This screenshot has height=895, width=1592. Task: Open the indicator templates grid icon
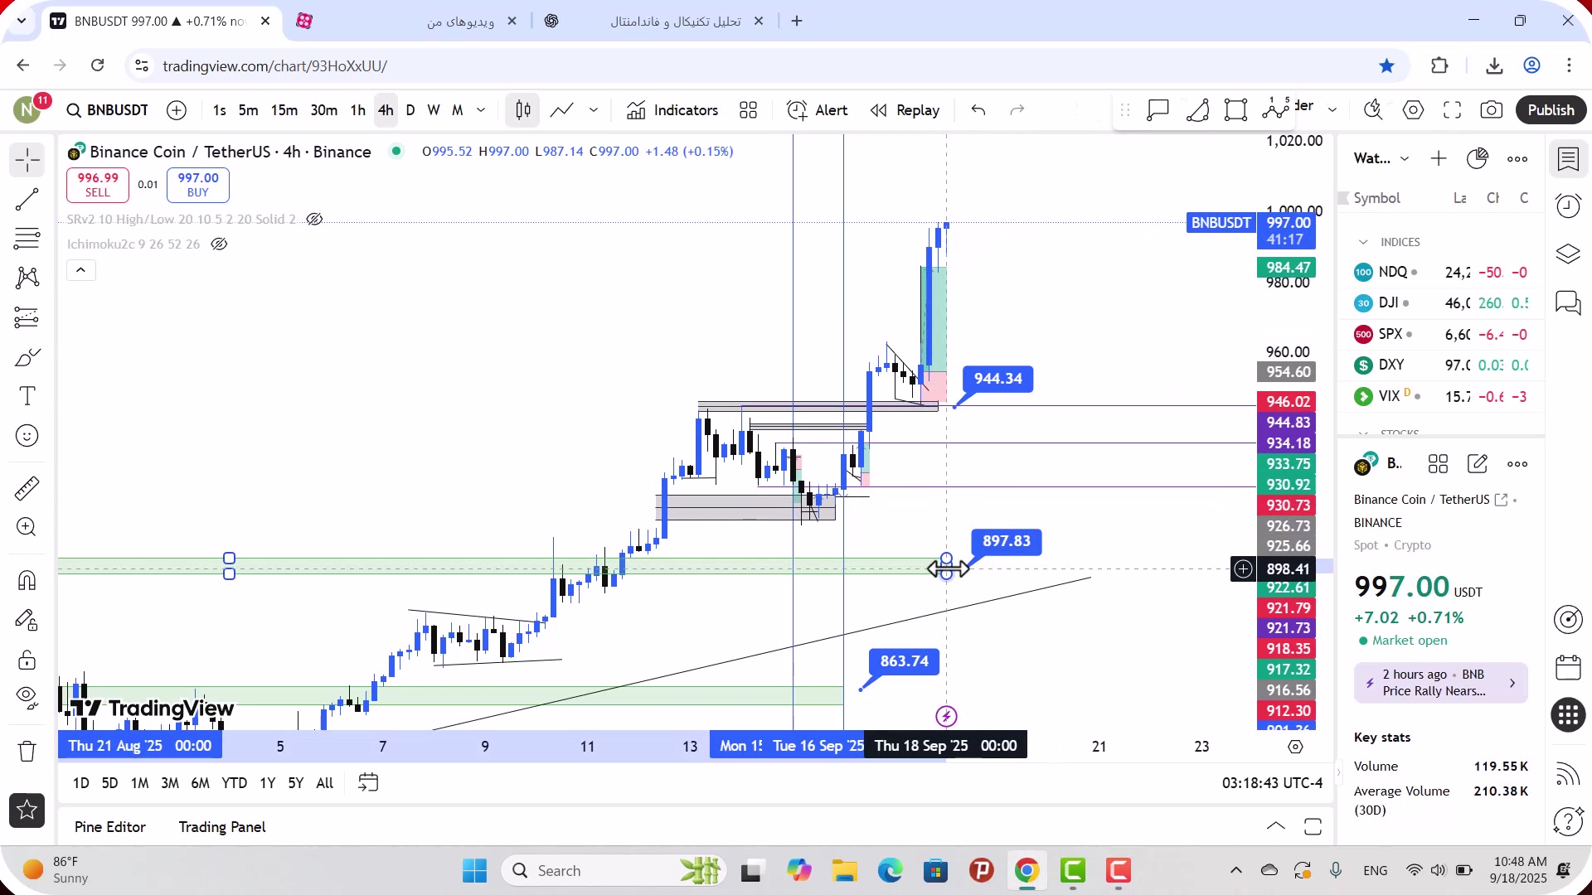tap(748, 110)
